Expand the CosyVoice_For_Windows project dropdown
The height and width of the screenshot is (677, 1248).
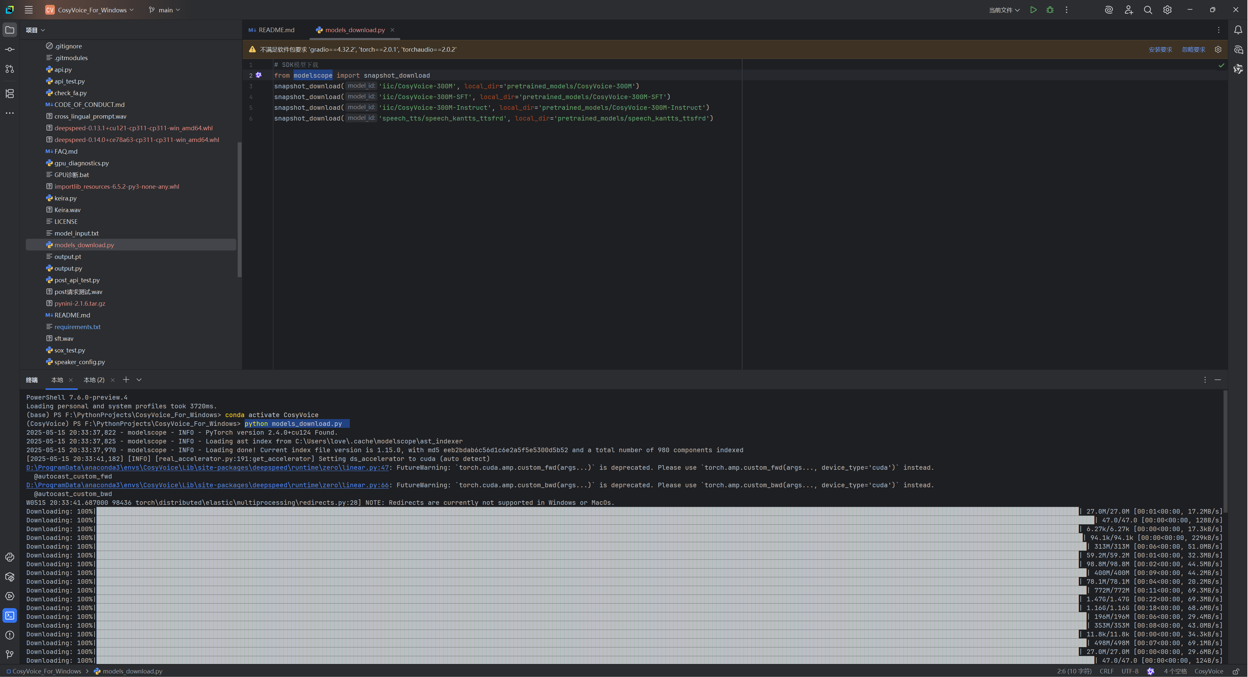(x=92, y=10)
